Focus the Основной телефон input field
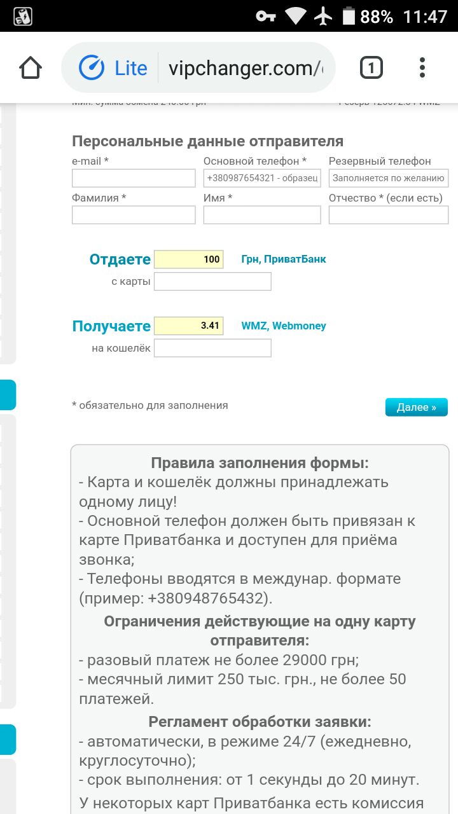458x814 pixels. click(262, 178)
